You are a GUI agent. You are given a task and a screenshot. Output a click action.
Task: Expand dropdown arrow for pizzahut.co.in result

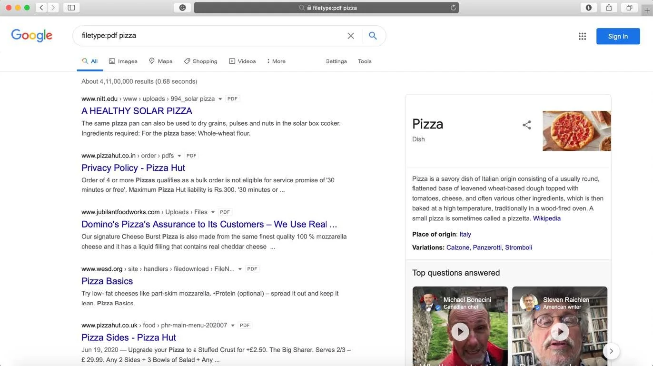pos(179,156)
